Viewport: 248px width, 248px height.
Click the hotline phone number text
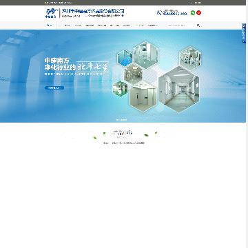(x=175, y=14)
